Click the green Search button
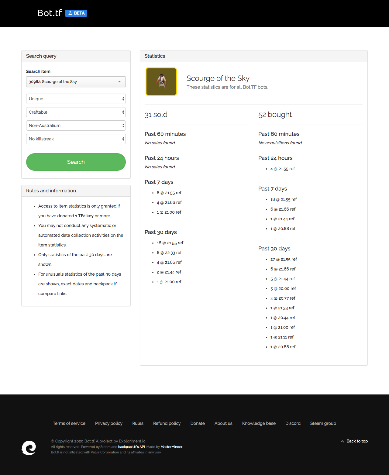389x475 pixels. pos(76,162)
